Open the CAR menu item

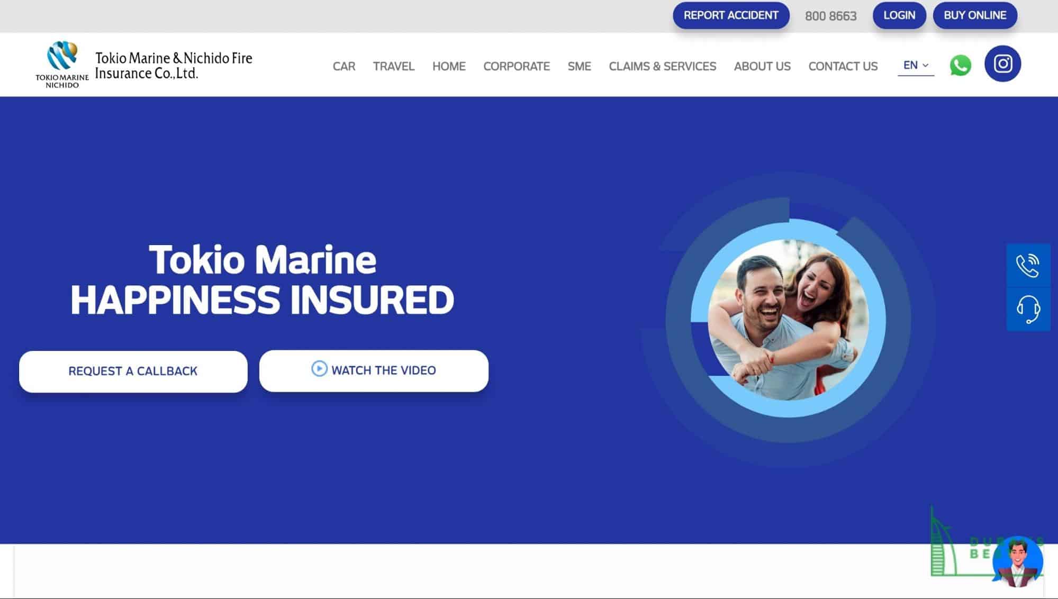(x=344, y=67)
